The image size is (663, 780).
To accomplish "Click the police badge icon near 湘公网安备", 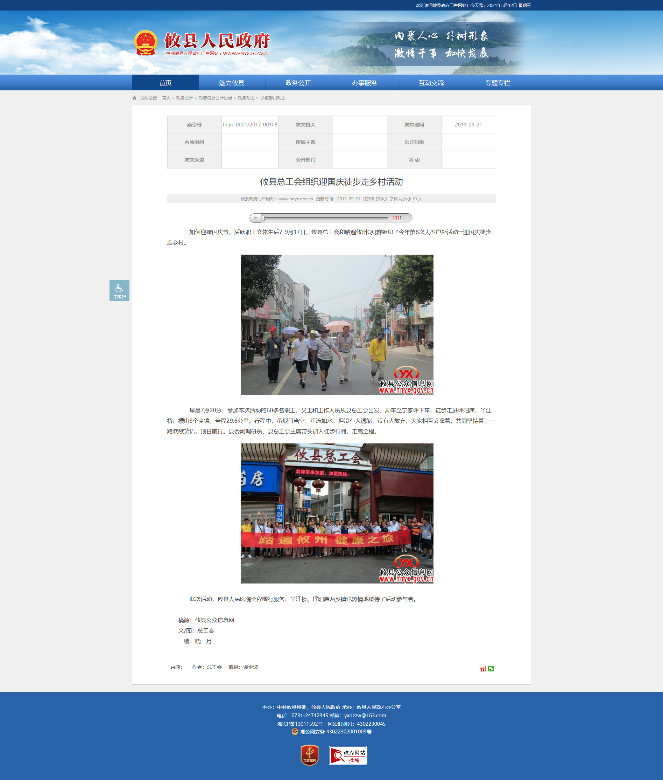I will point(295,731).
